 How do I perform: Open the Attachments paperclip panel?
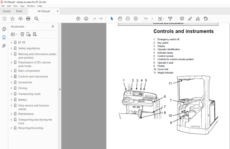[4, 46]
